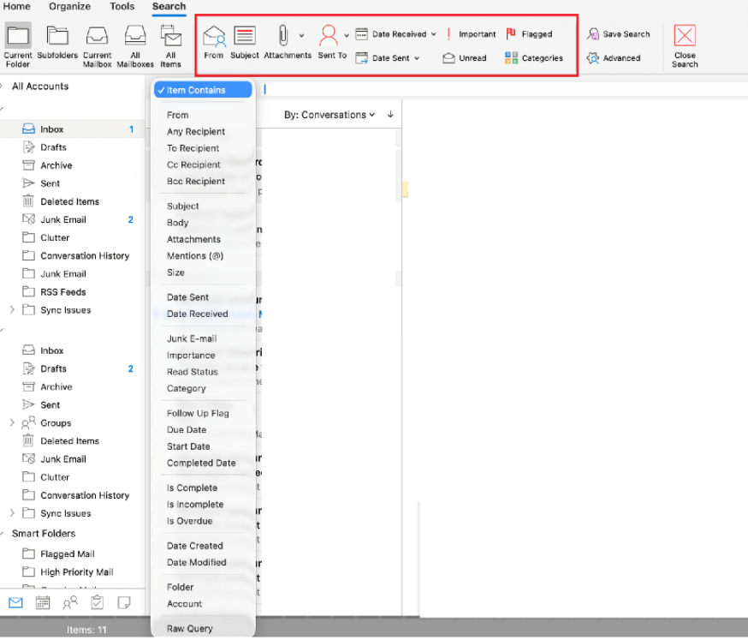Image resolution: width=748 pixels, height=640 pixels.
Task: Choose Raw Query option
Action: coord(190,630)
